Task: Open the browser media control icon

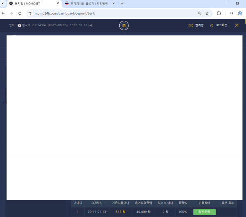Action: coord(231,13)
